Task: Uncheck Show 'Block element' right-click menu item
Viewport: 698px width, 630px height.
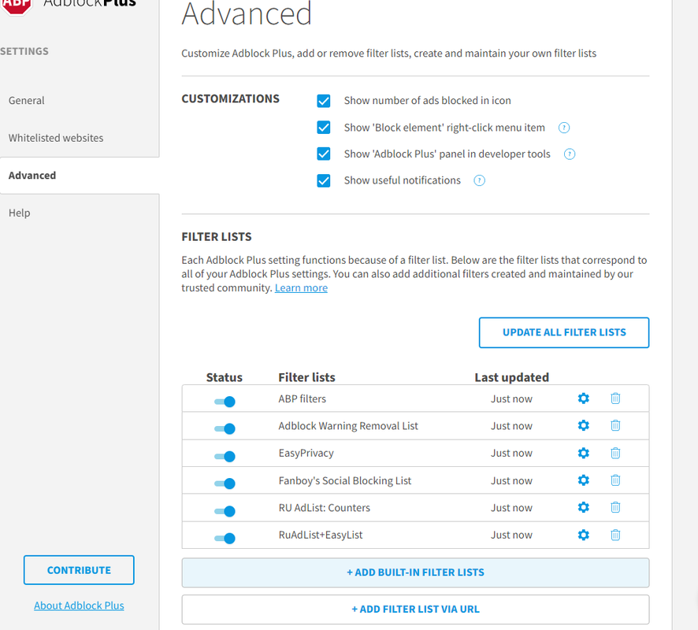Action: click(x=324, y=128)
